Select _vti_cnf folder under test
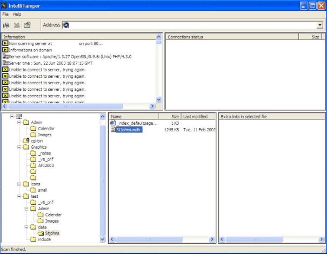This screenshot has height=254, width=327. (45, 202)
